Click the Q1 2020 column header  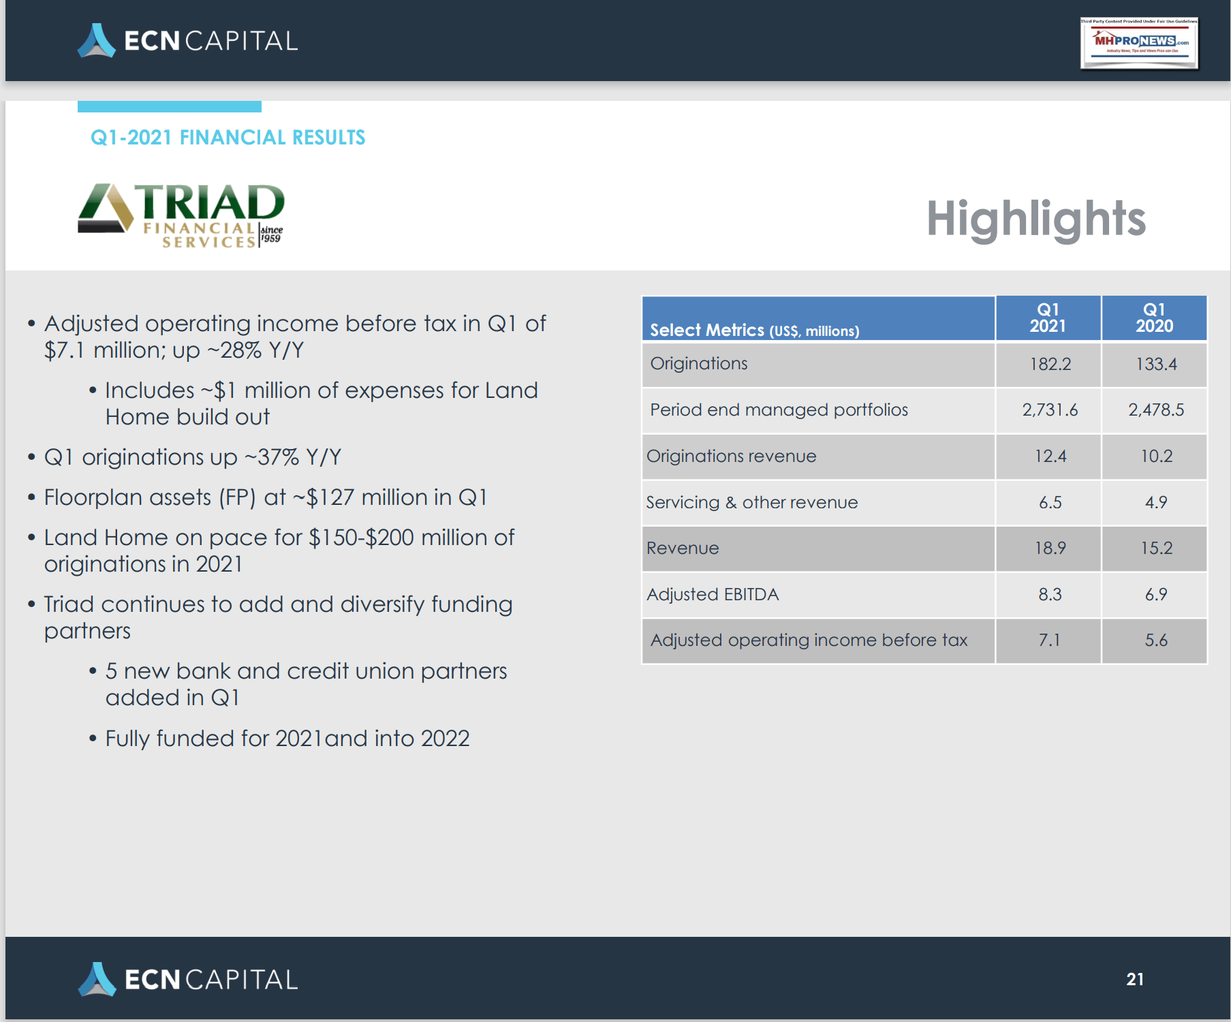pos(1154,318)
